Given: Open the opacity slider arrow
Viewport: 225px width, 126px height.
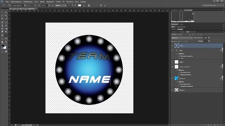Looking at the screenshot, I should pos(209,38).
